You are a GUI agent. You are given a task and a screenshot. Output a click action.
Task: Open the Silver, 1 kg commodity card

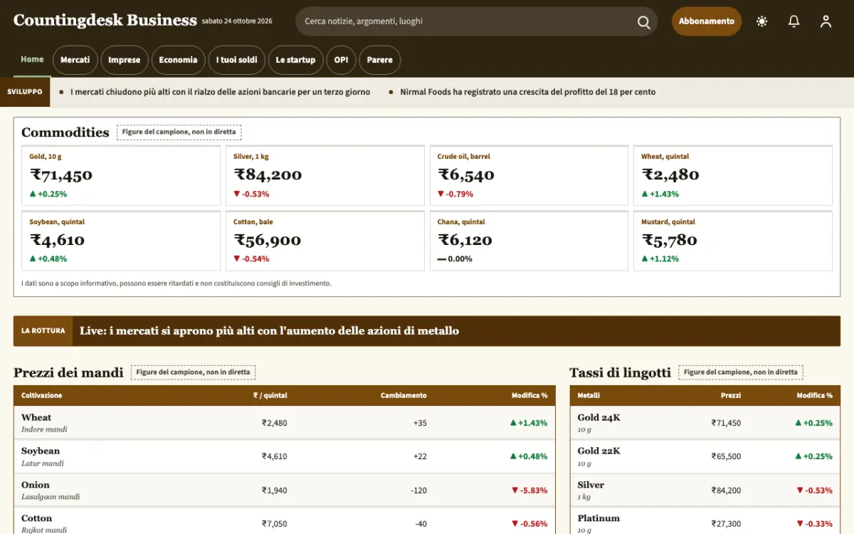pos(325,176)
